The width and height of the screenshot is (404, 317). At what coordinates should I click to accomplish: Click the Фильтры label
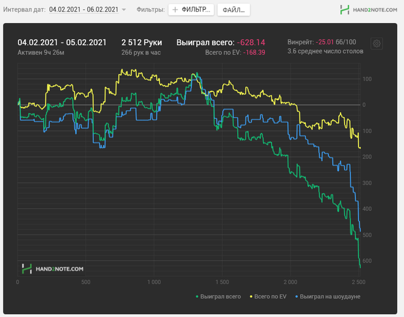point(151,10)
